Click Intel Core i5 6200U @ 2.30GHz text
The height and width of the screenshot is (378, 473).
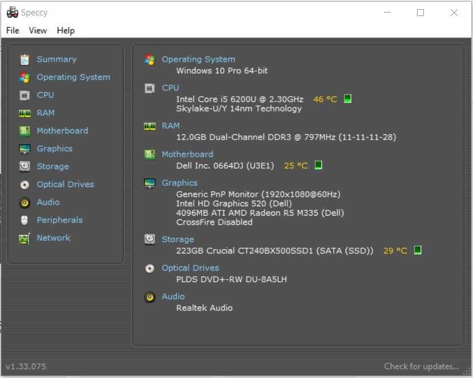240,100
